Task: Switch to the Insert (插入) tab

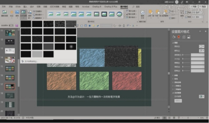Action: (x=25, y=7)
